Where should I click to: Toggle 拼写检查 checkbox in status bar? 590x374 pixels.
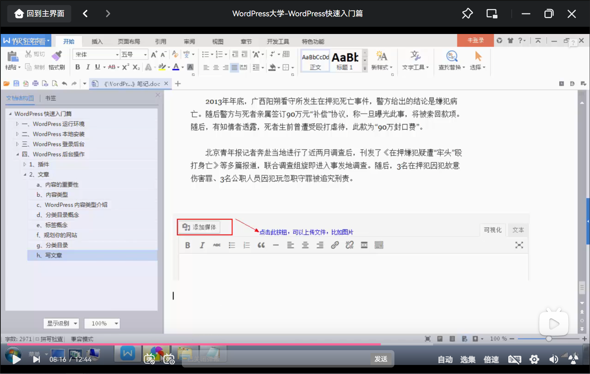pos(38,339)
